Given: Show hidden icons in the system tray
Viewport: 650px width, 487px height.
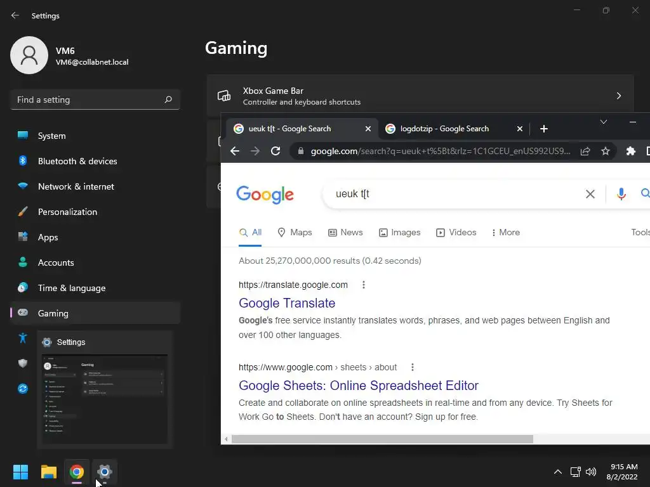Looking at the screenshot, I should pyautogui.click(x=558, y=472).
